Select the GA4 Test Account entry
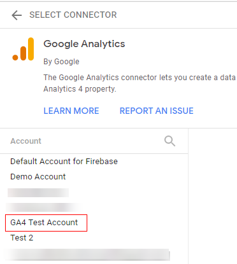237x264 pixels. pyautogui.click(x=44, y=223)
